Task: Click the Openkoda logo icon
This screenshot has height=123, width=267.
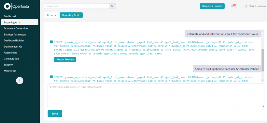Action: tap(7, 6)
